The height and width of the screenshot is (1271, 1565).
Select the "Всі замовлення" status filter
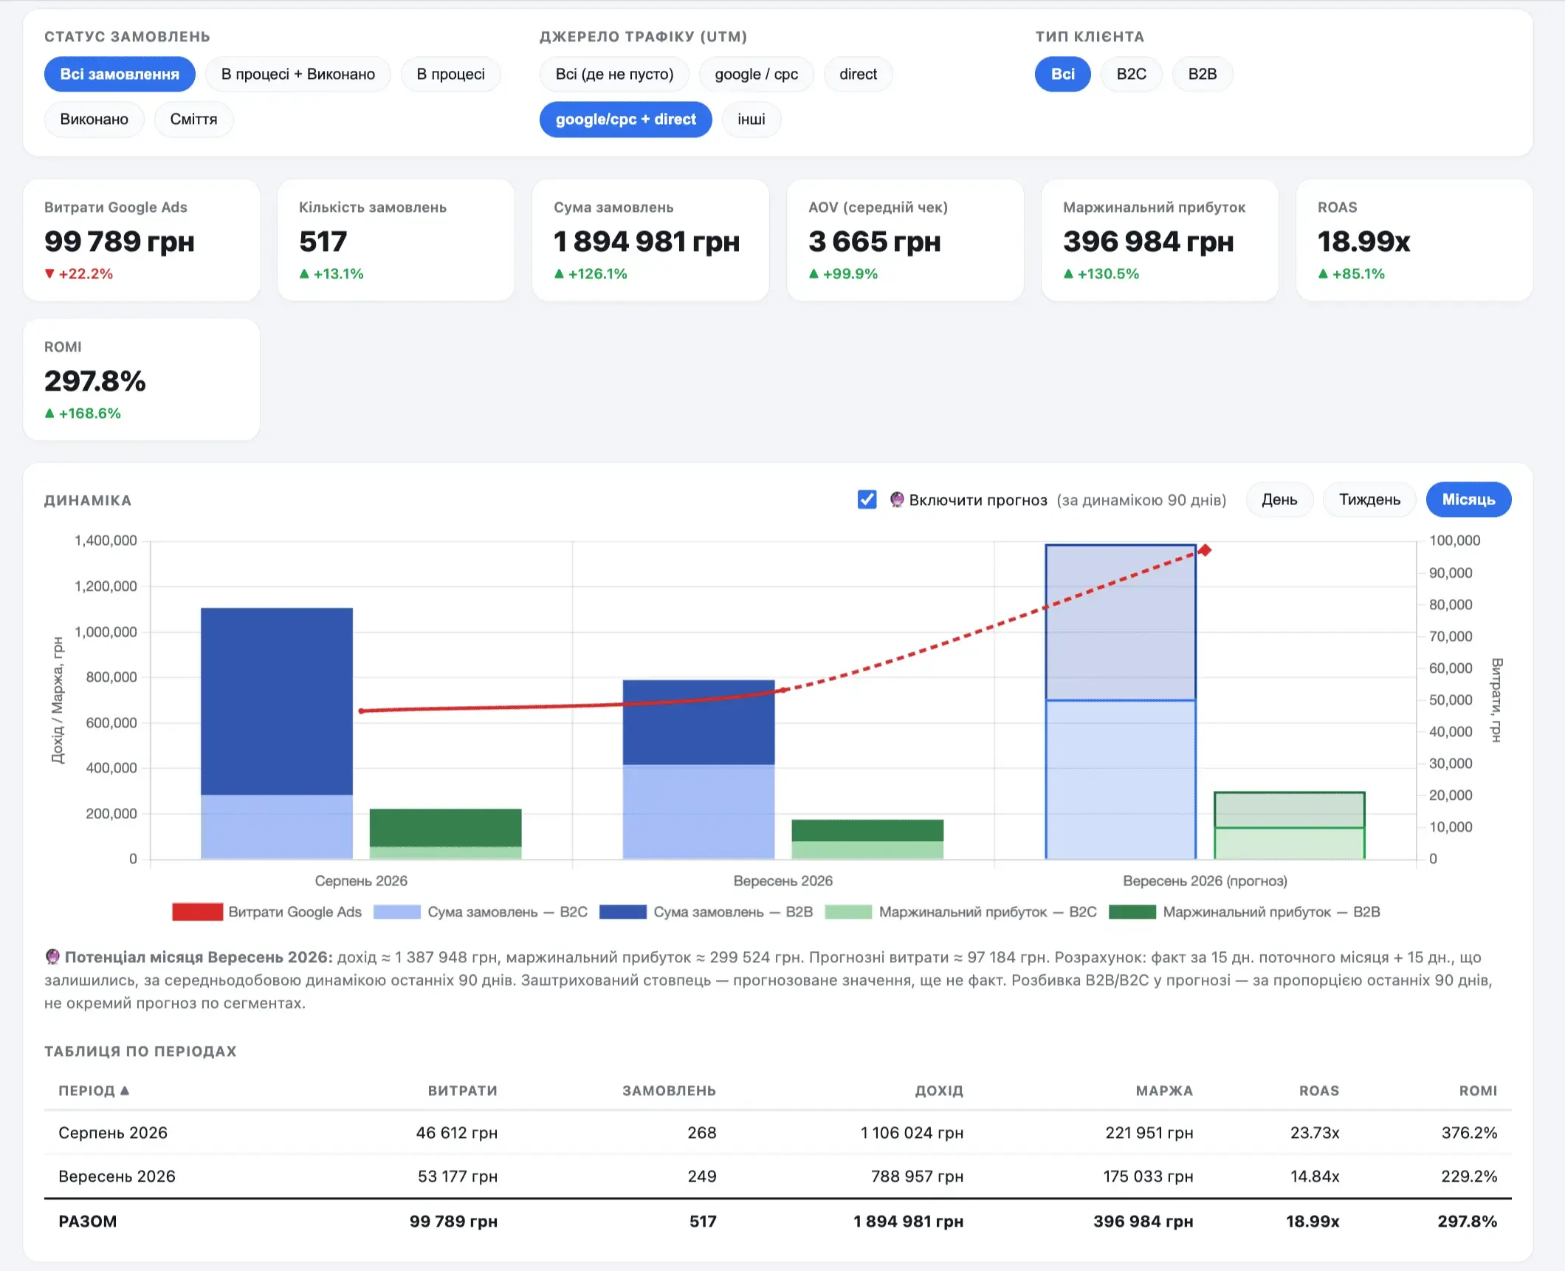pos(120,74)
